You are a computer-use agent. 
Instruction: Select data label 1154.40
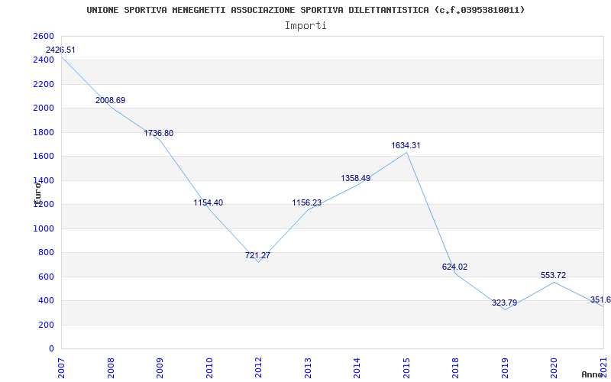coord(209,202)
